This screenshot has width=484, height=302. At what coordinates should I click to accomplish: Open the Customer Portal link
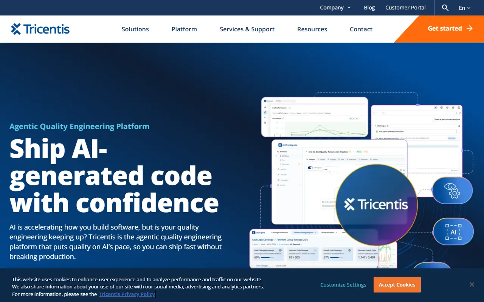405,8
